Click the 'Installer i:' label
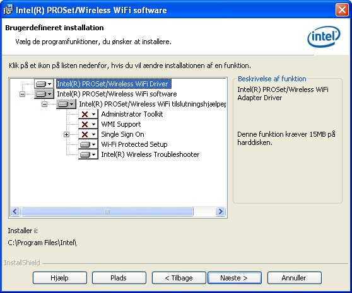352x293 pixels. tap(23, 231)
